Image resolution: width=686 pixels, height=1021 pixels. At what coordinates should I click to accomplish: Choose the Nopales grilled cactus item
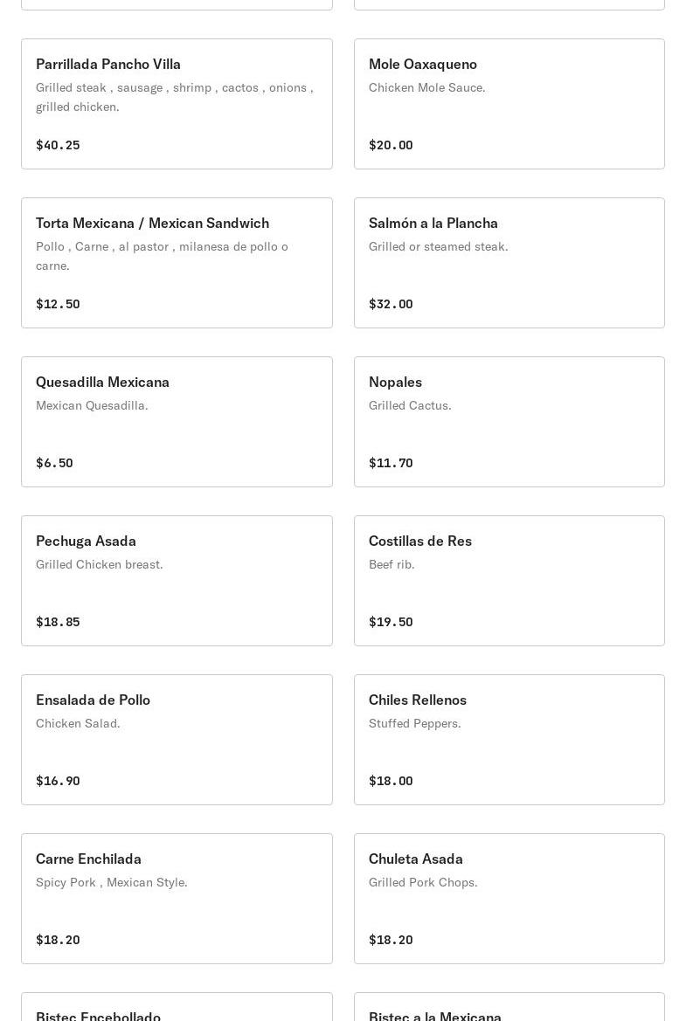pos(509,422)
